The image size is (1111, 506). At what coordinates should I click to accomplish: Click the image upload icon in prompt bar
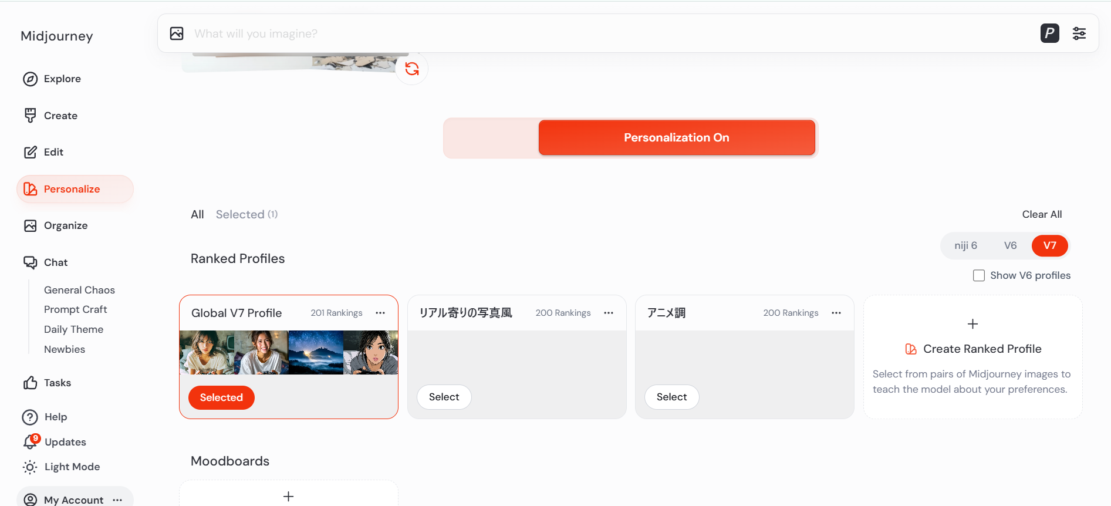pyautogui.click(x=177, y=33)
